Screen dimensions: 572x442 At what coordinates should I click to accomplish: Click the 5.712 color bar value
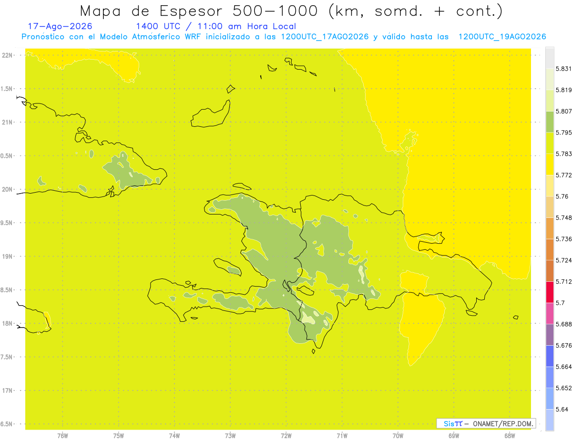(x=564, y=281)
